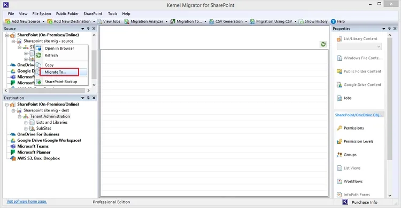This screenshot has width=401, height=208.
Task: Open the View menu
Action: coord(23,13)
